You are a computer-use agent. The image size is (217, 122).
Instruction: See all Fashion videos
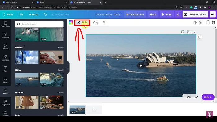point(60,93)
